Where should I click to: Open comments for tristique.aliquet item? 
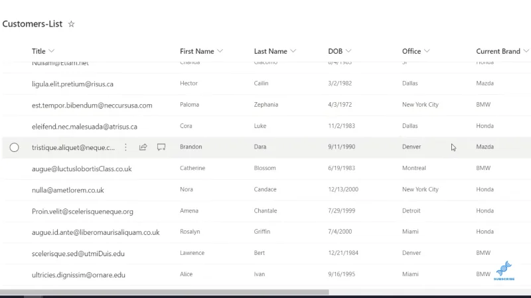pos(161,147)
